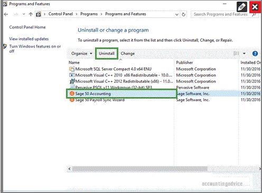Click the search magnifier icon
The width and height of the screenshot is (262, 193).
tap(254, 15)
